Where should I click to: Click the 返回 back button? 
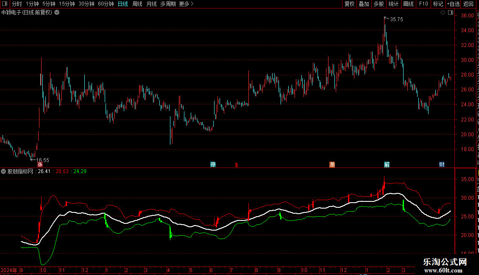click(468, 4)
